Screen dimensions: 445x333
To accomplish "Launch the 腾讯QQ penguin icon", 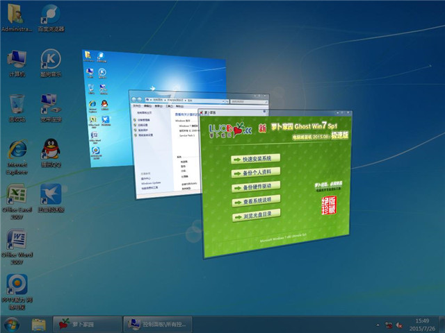I will click(x=51, y=153).
